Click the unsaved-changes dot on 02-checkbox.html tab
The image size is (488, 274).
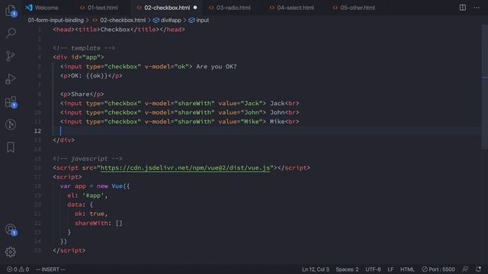click(x=195, y=8)
